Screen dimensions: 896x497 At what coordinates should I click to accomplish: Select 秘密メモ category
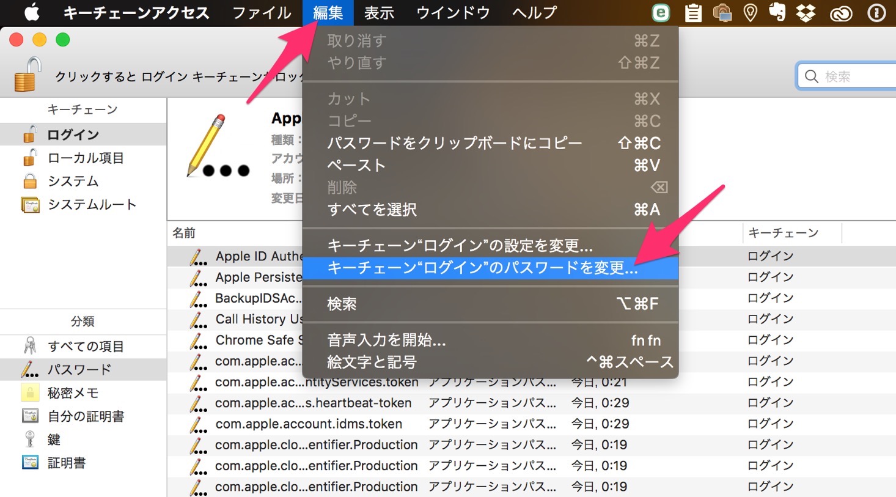tap(83, 392)
